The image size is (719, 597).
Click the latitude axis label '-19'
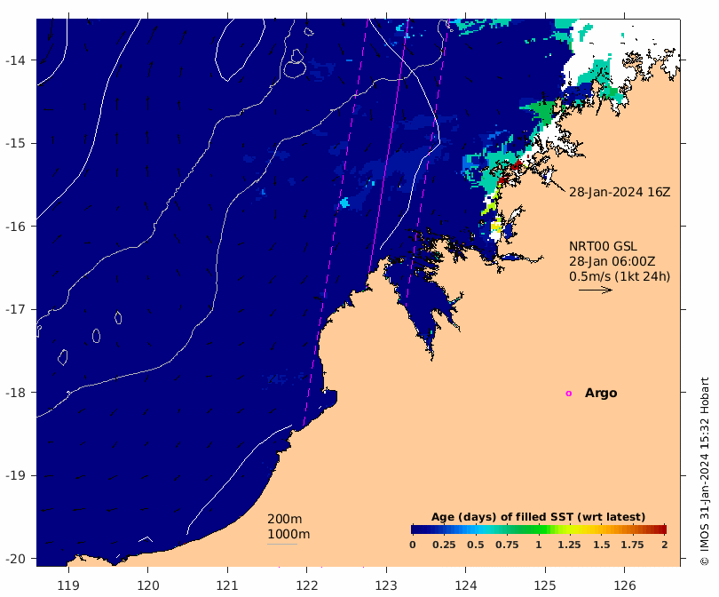[x=15, y=475]
